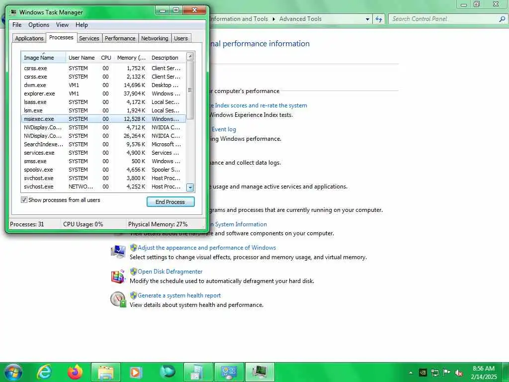Open Firefox from the taskbar
Screen dimensions: 509x382
click(x=75, y=372)
